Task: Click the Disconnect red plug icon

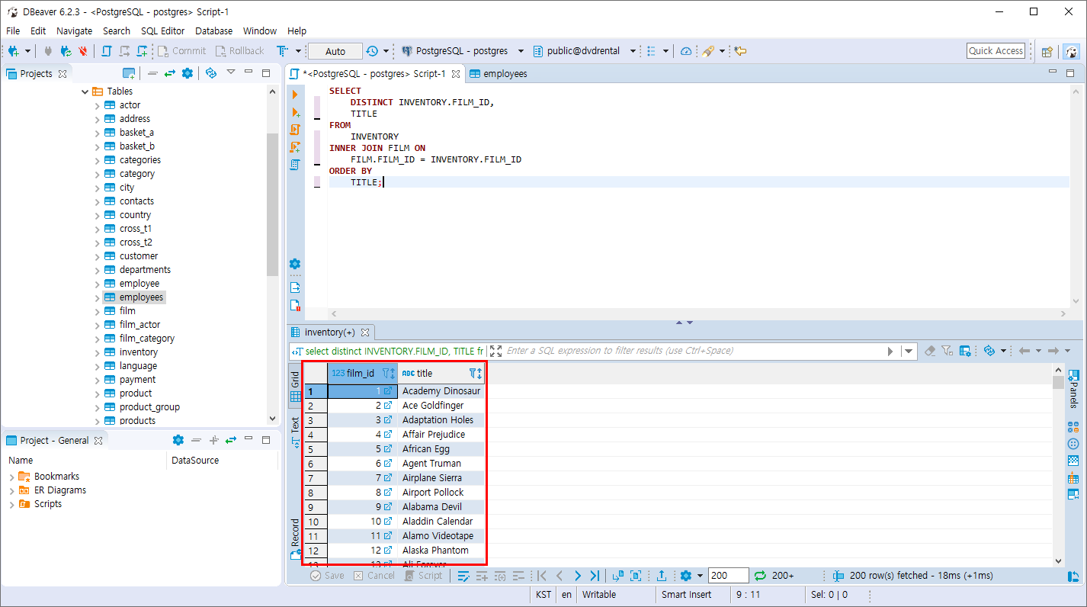Action: 82,51
